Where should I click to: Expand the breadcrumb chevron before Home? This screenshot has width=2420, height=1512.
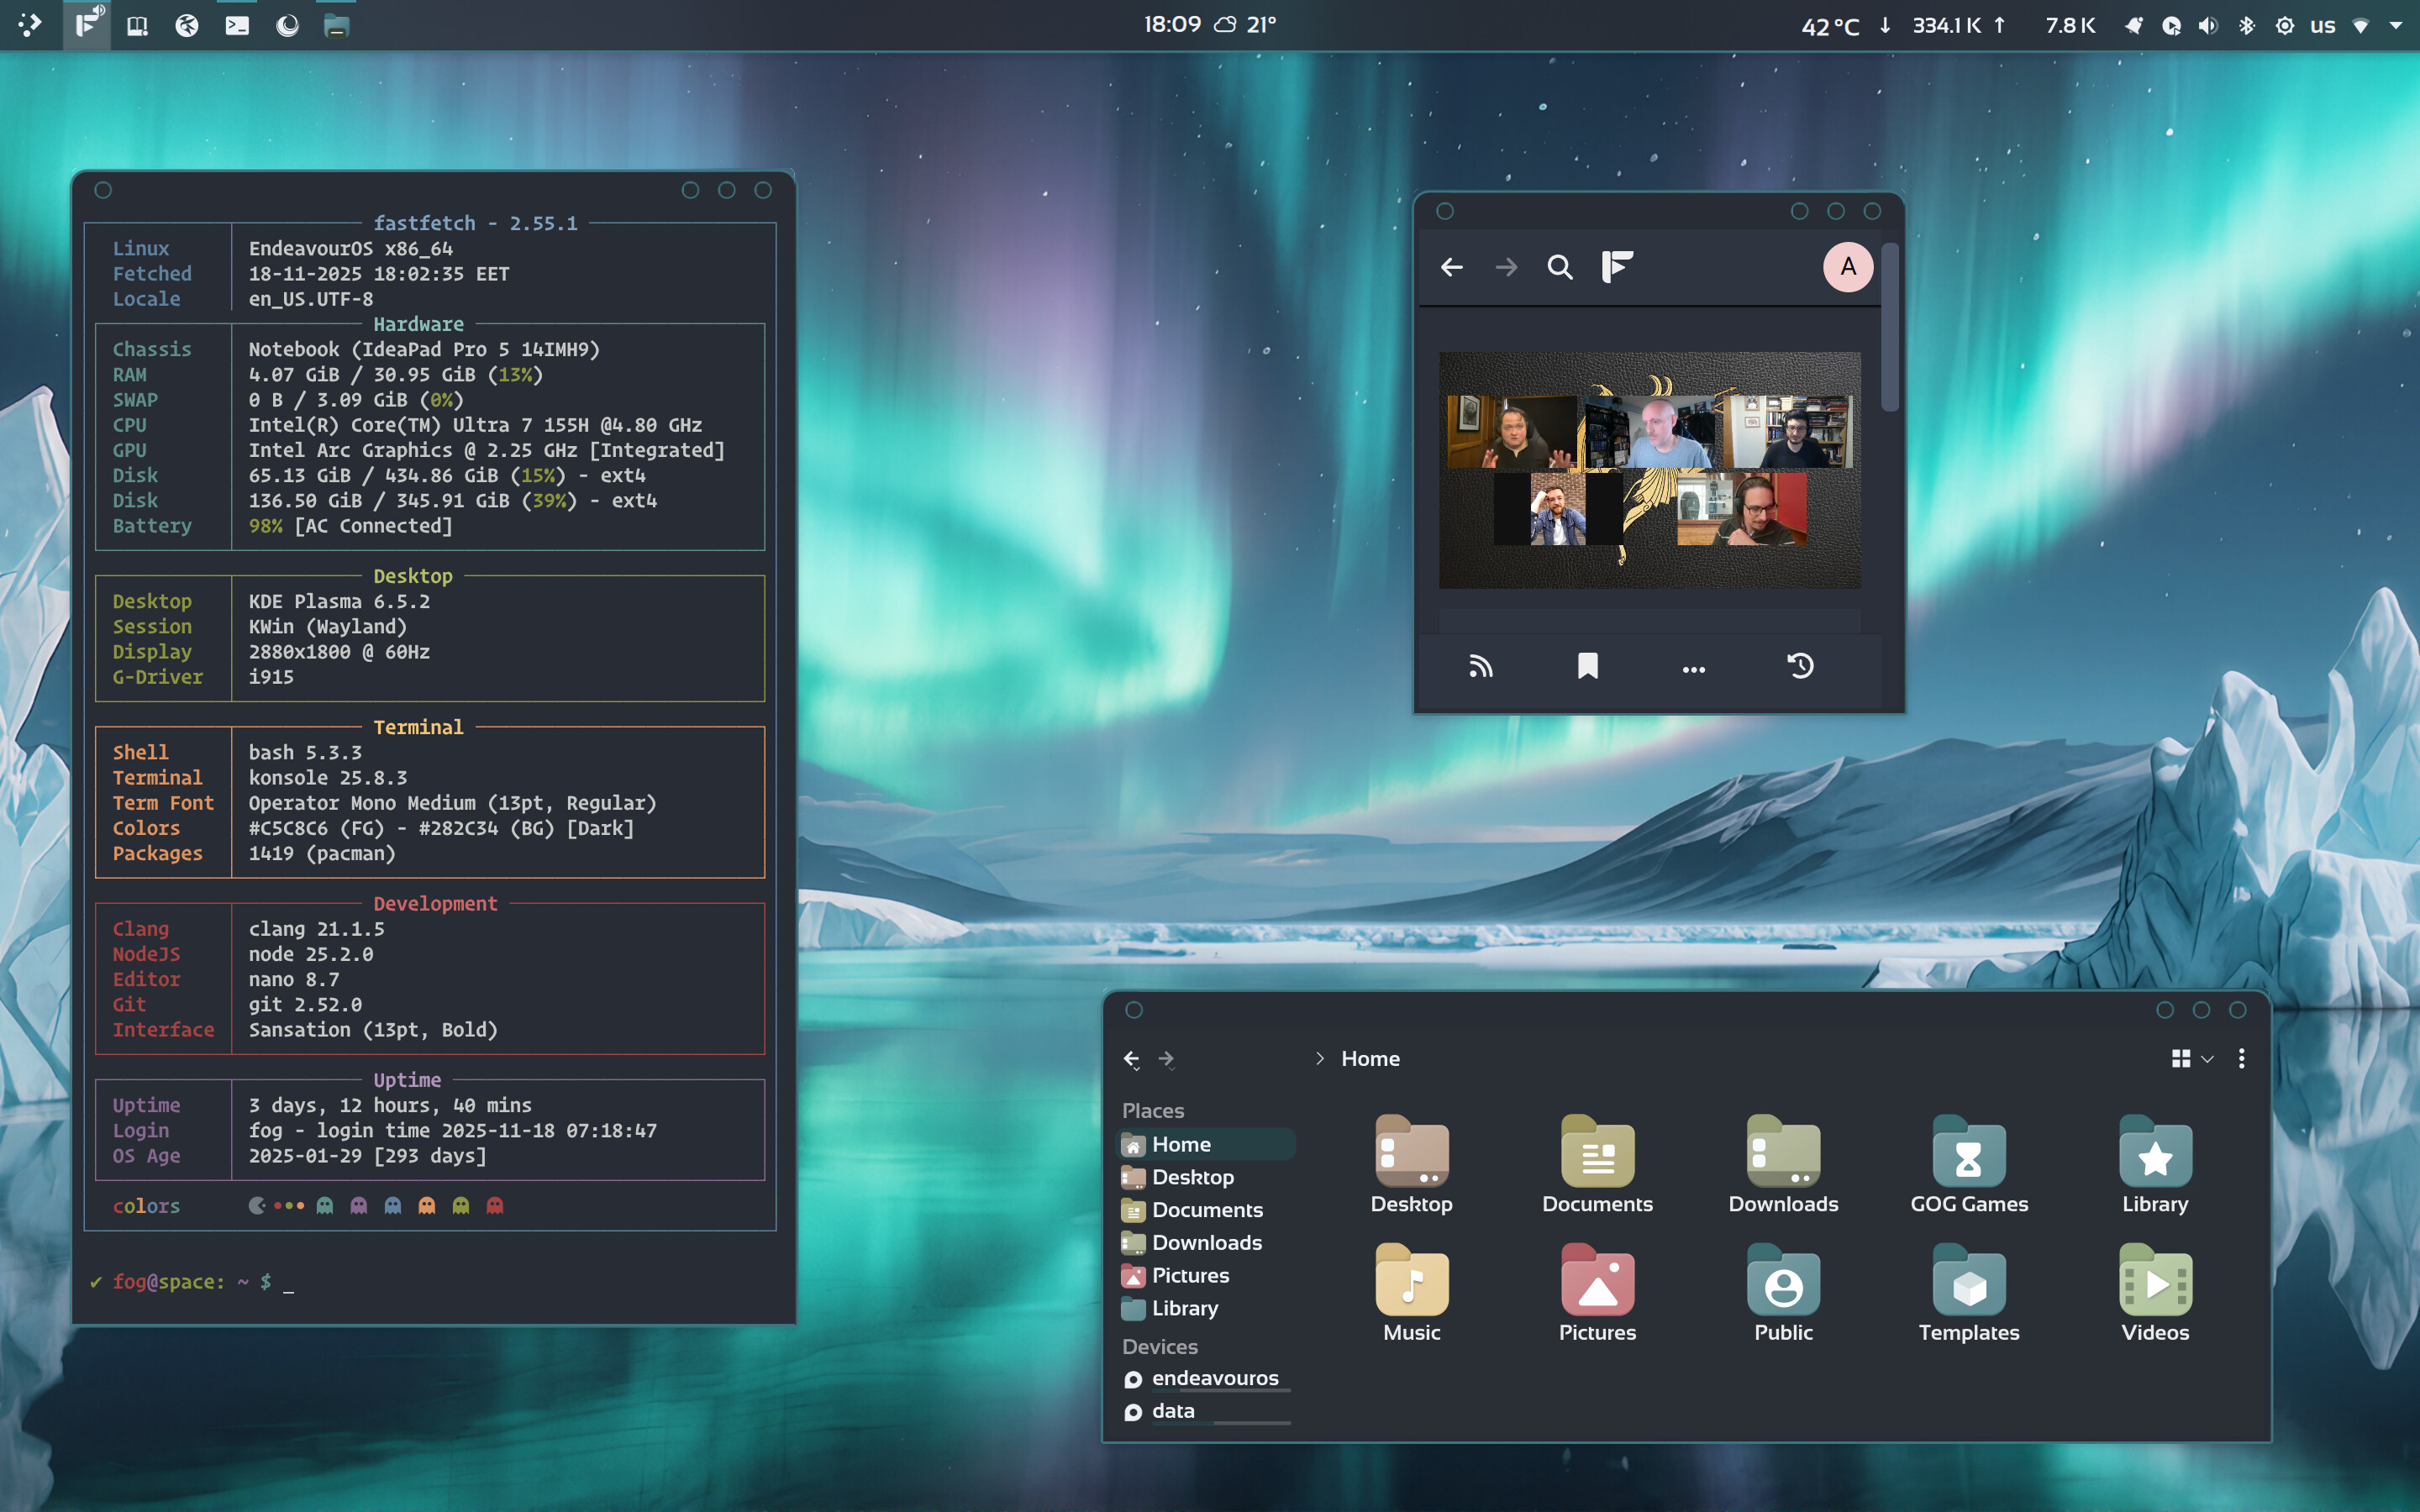[x=1320, y=1058]
